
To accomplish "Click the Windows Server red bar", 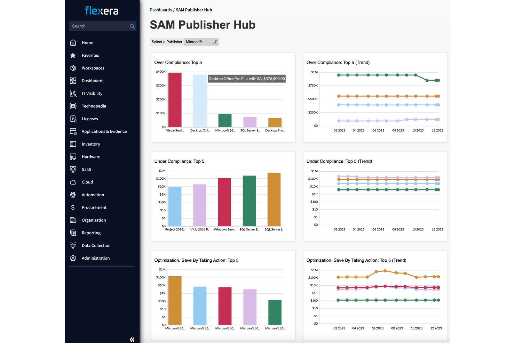I will coord(224,202).
